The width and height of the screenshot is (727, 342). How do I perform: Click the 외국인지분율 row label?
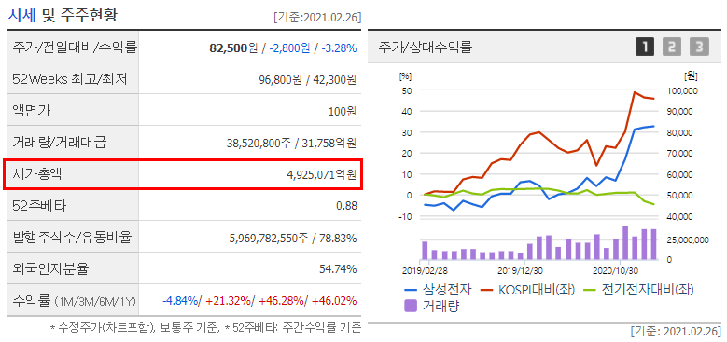[x=50, y=268]
